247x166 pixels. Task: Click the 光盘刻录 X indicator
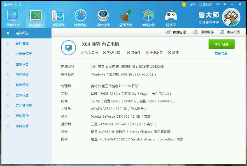pyautogui.click(x=154, y=53)
